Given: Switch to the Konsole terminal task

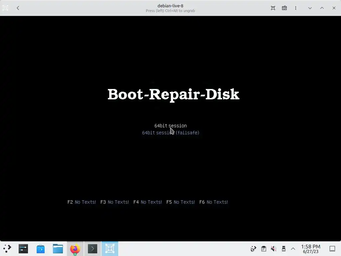Looking at the screenshot, I should [93, 249].
